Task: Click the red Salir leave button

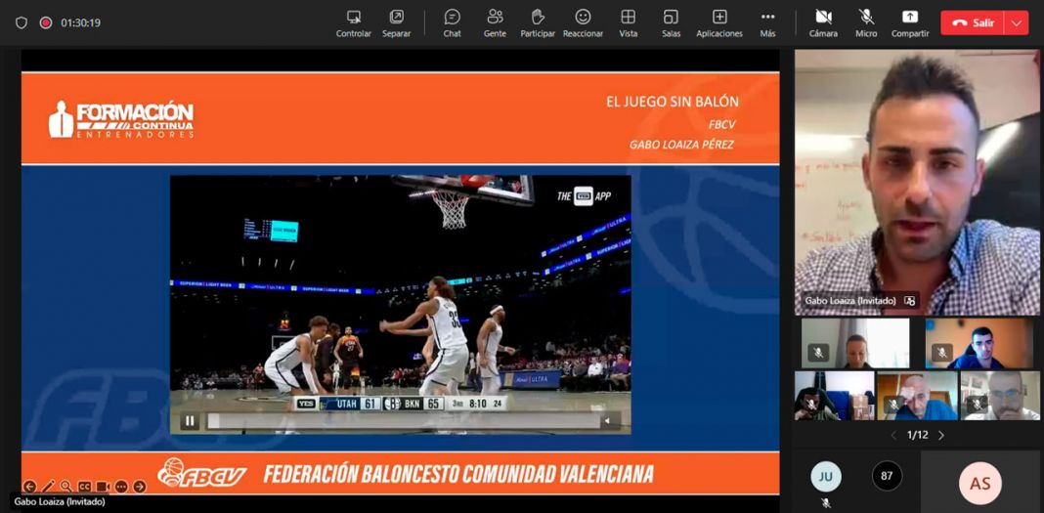Action: 972,22
